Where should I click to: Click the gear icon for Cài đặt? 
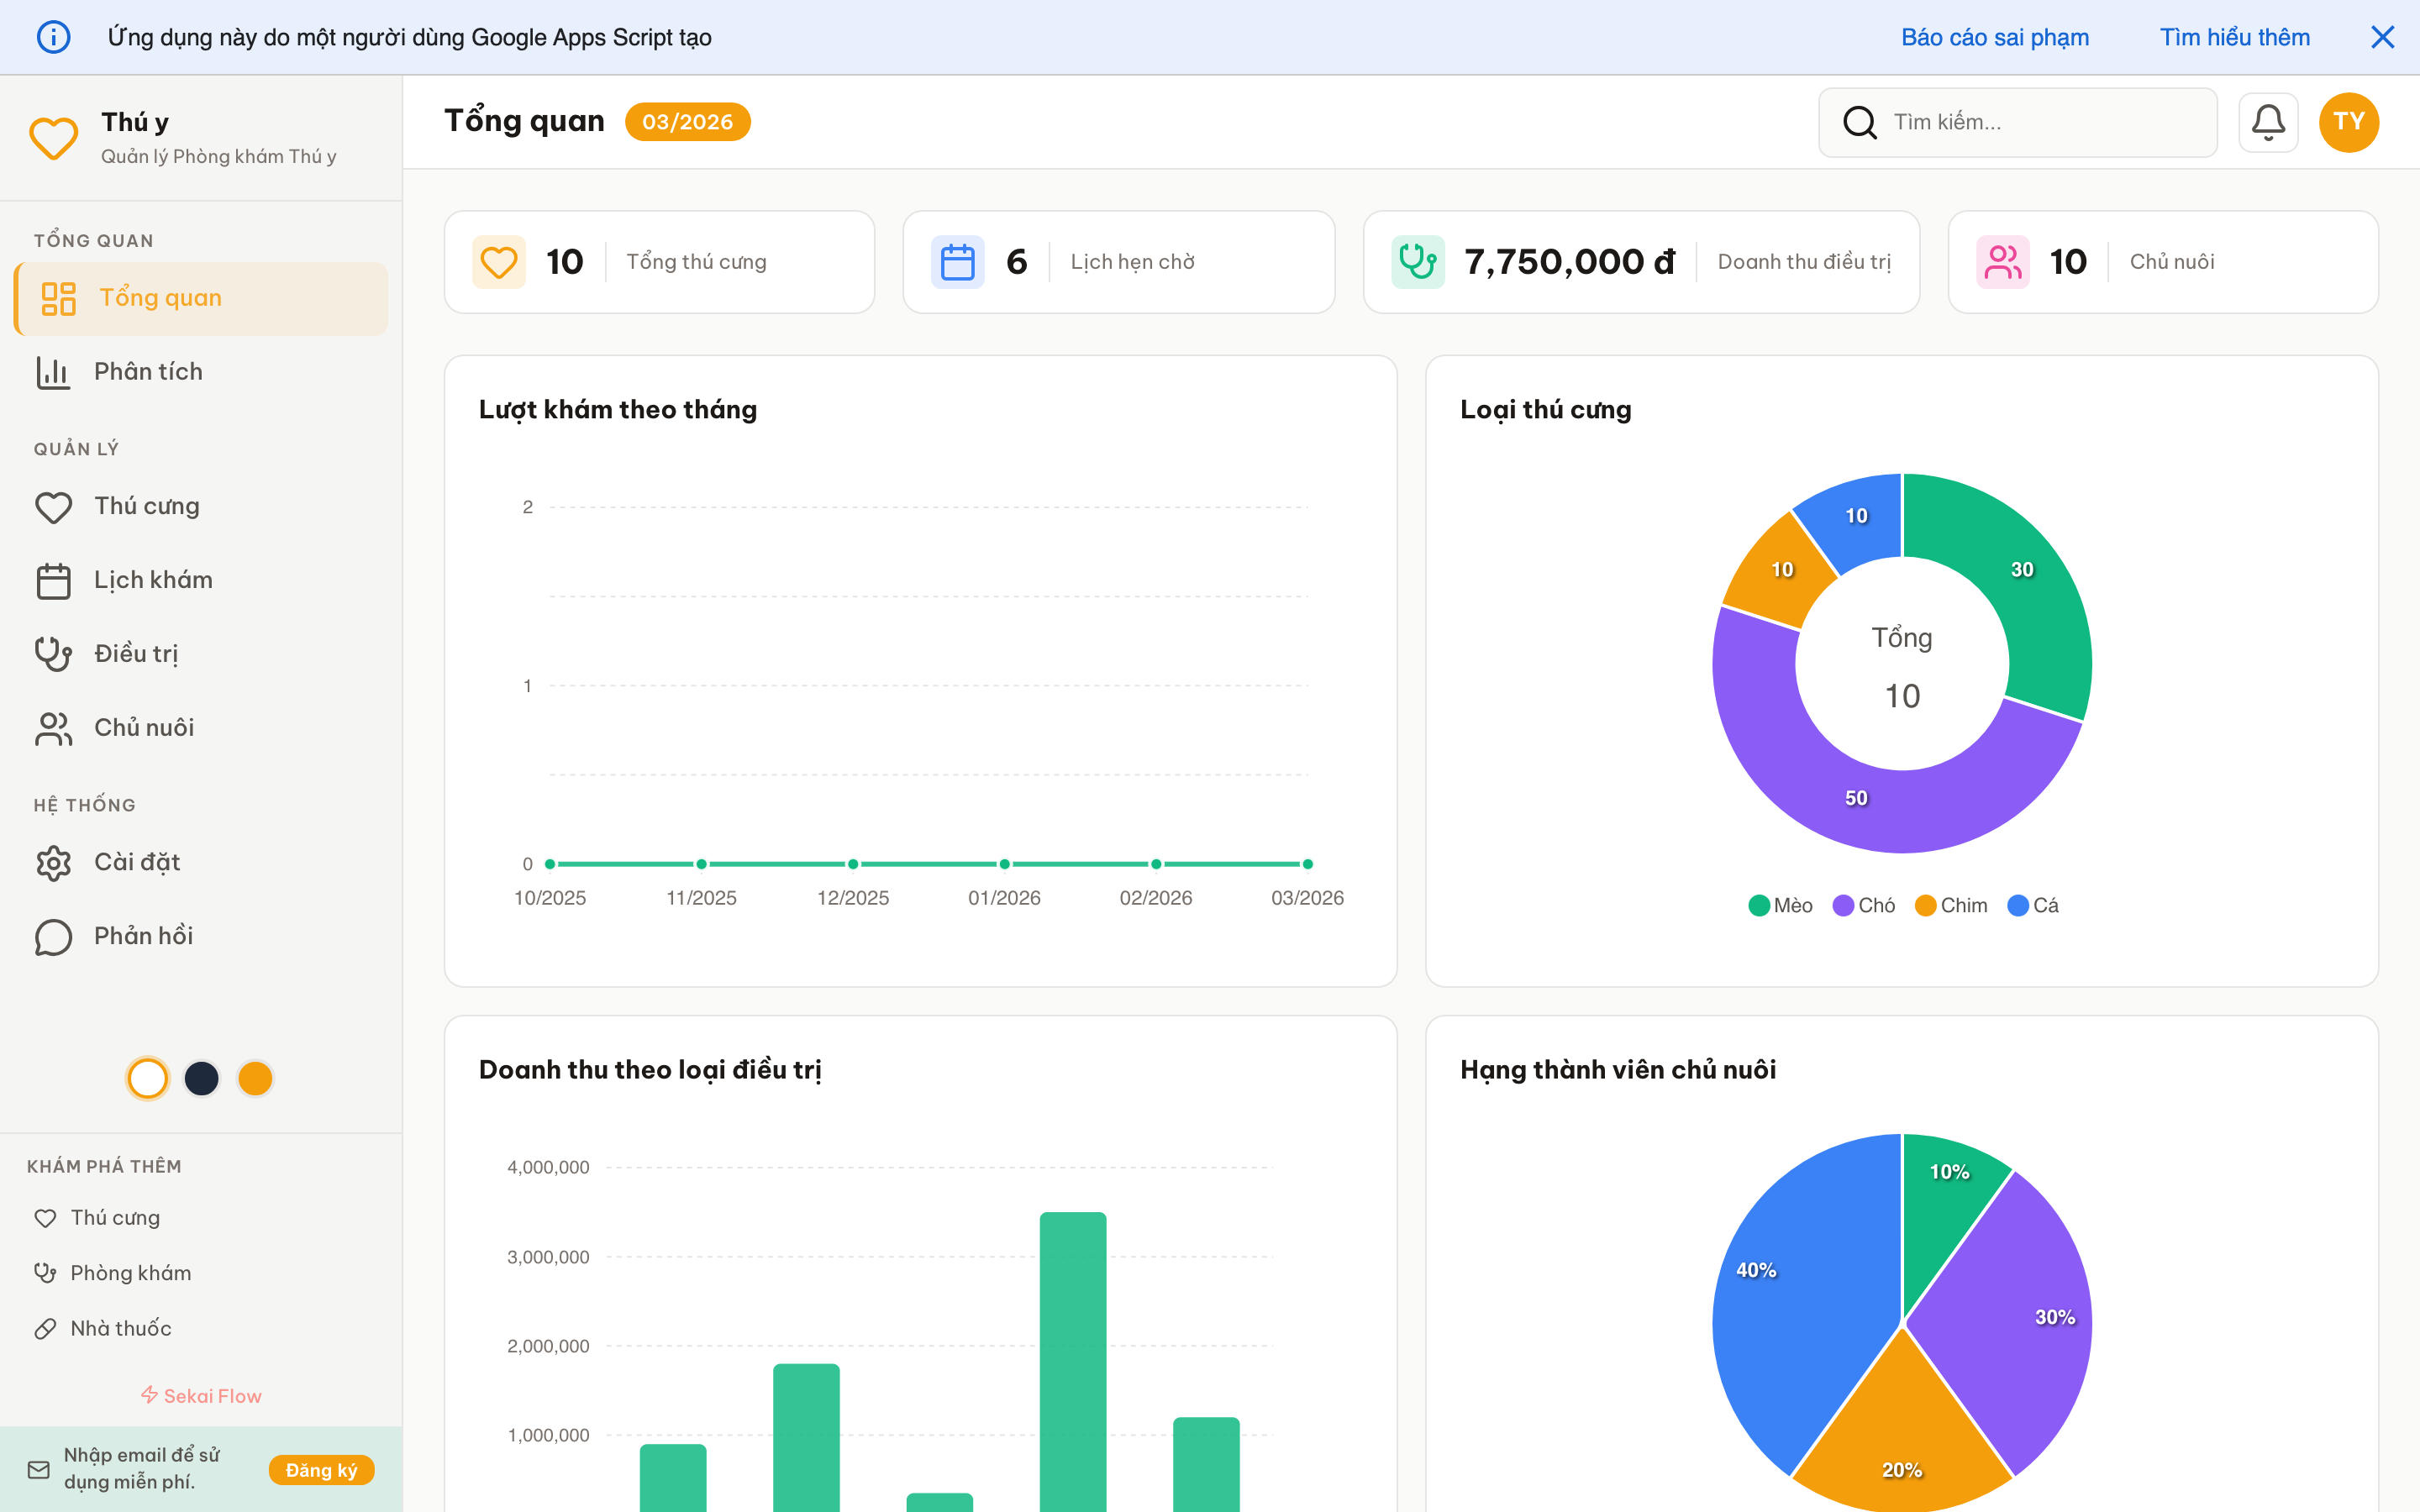[53, 862]
